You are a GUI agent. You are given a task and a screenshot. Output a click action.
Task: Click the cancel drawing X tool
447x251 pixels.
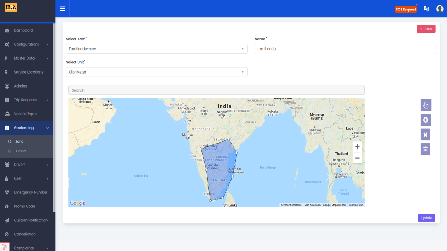425,134
